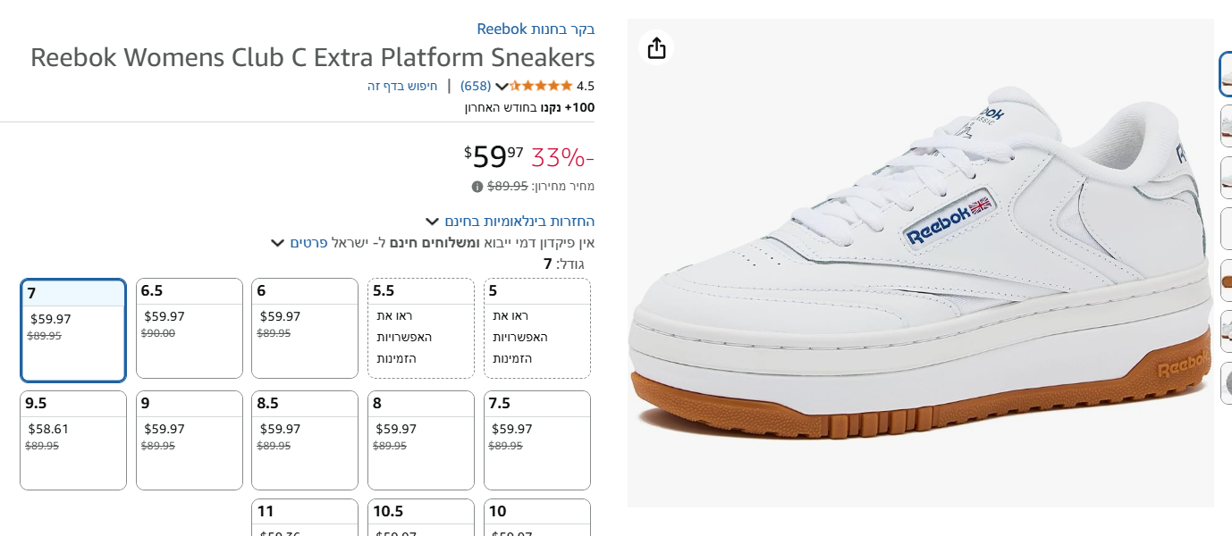Visit the Reebok store link
Screen dimensions: 1232x536
[536, 29]
